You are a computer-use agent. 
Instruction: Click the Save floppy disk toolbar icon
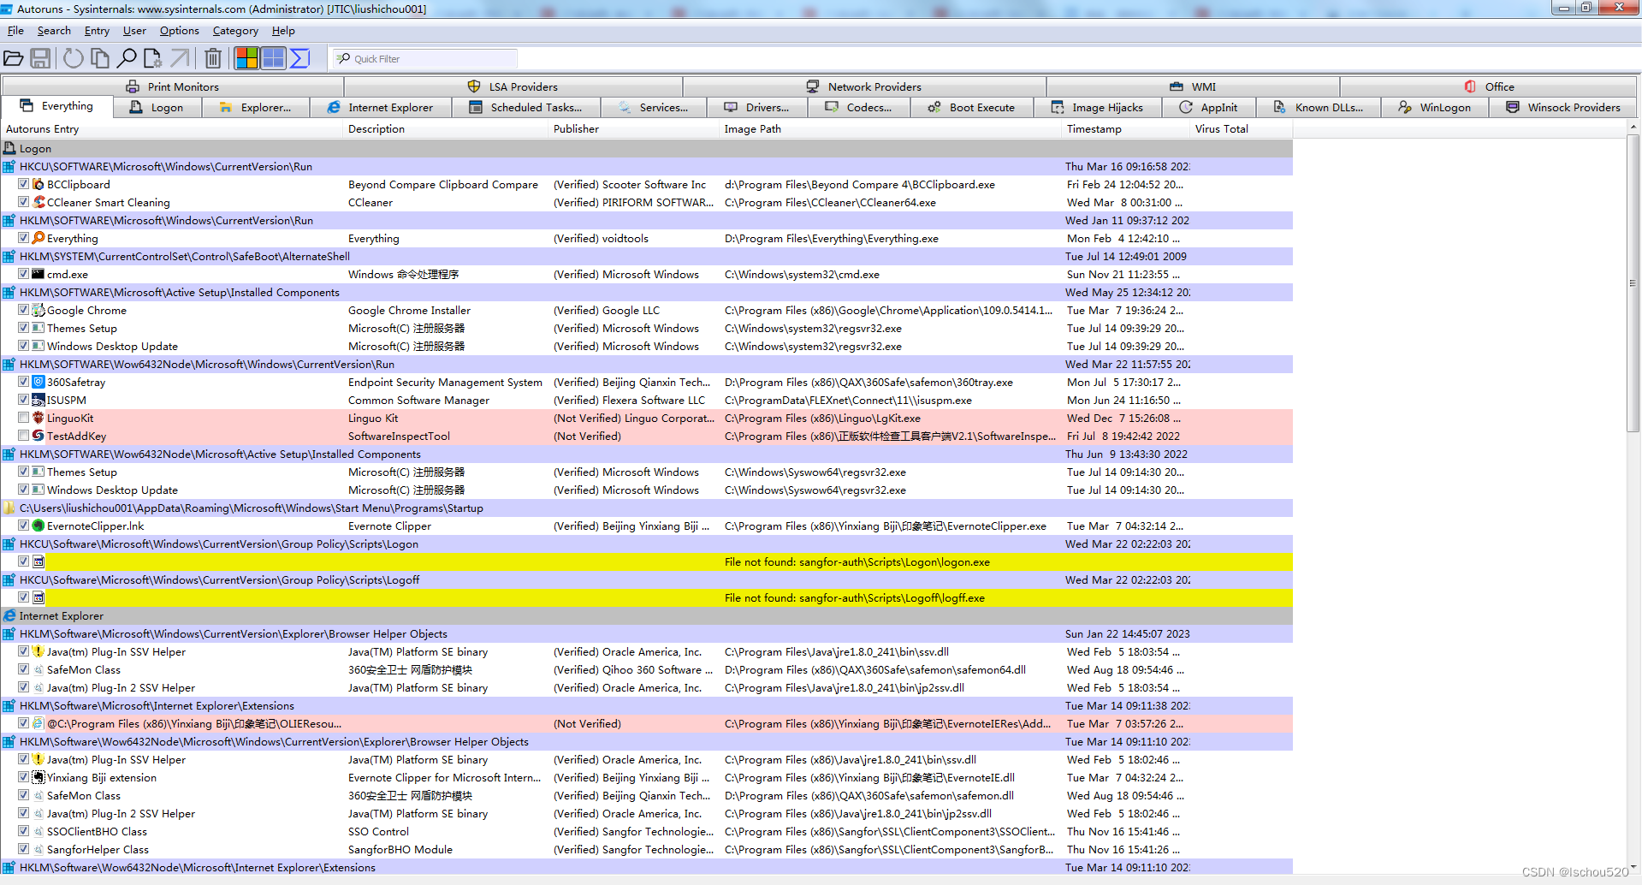[40, 58]
